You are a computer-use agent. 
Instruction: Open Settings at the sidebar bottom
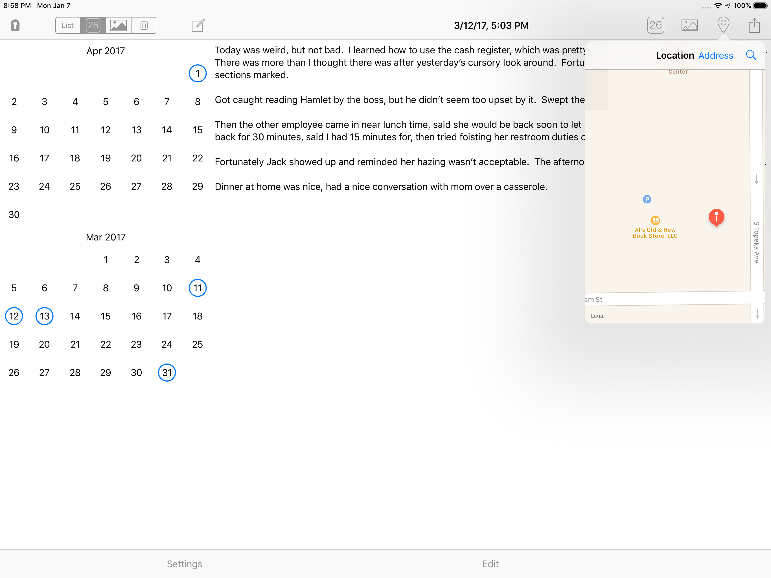184,564
